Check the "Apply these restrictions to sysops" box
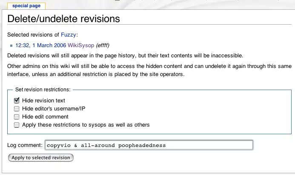 tap(17, 125)
